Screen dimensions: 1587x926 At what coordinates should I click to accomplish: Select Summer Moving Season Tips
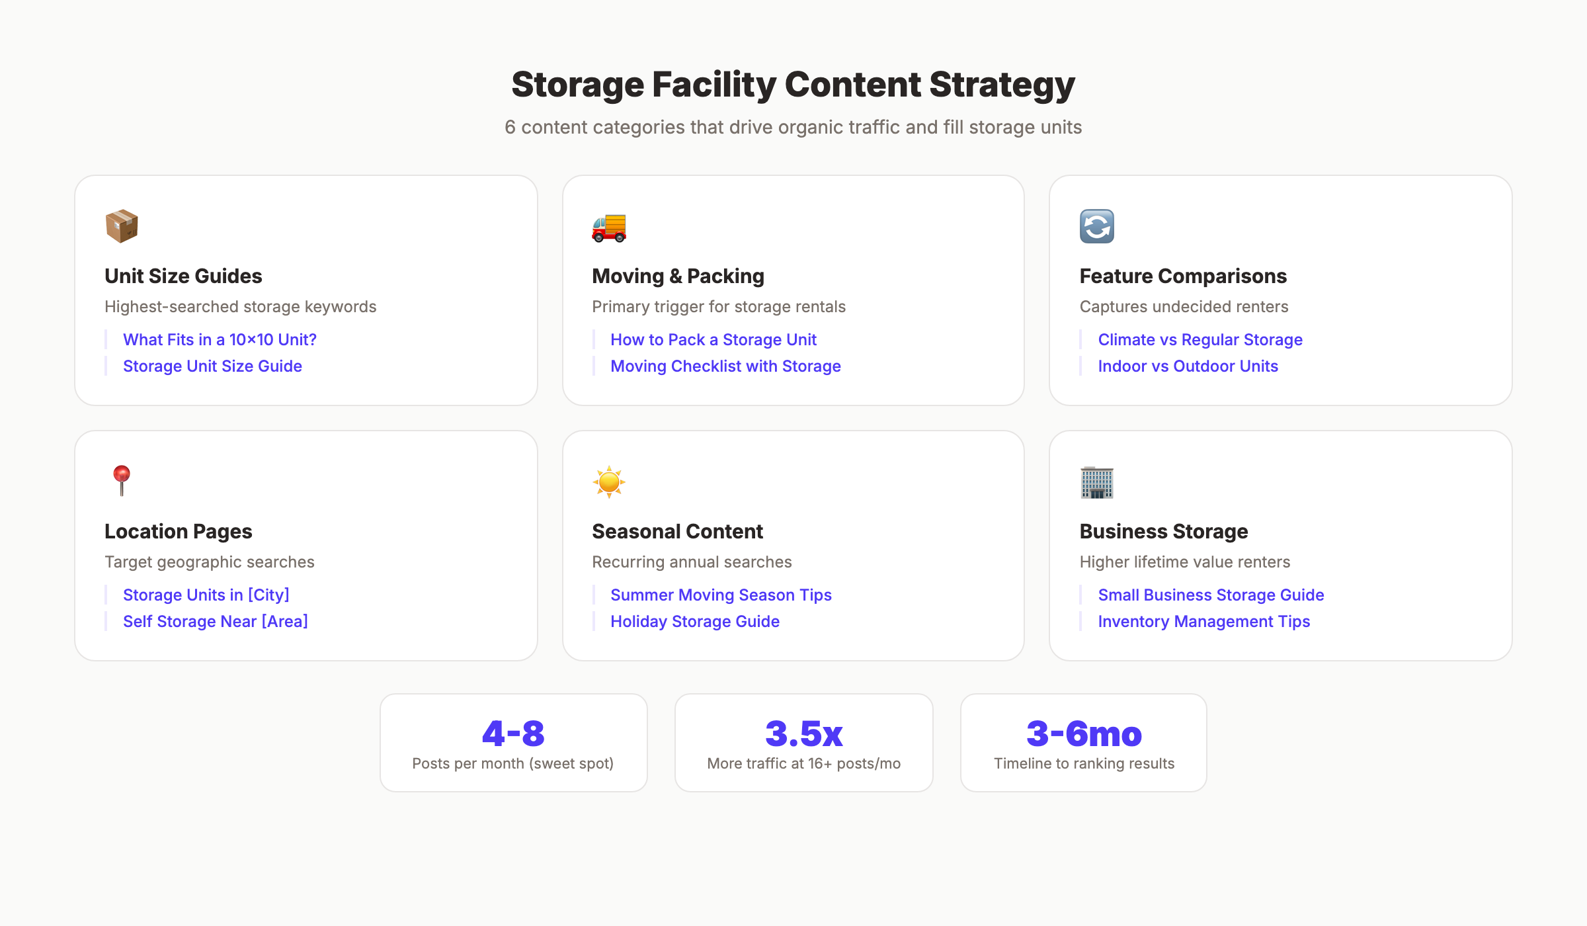721,595
